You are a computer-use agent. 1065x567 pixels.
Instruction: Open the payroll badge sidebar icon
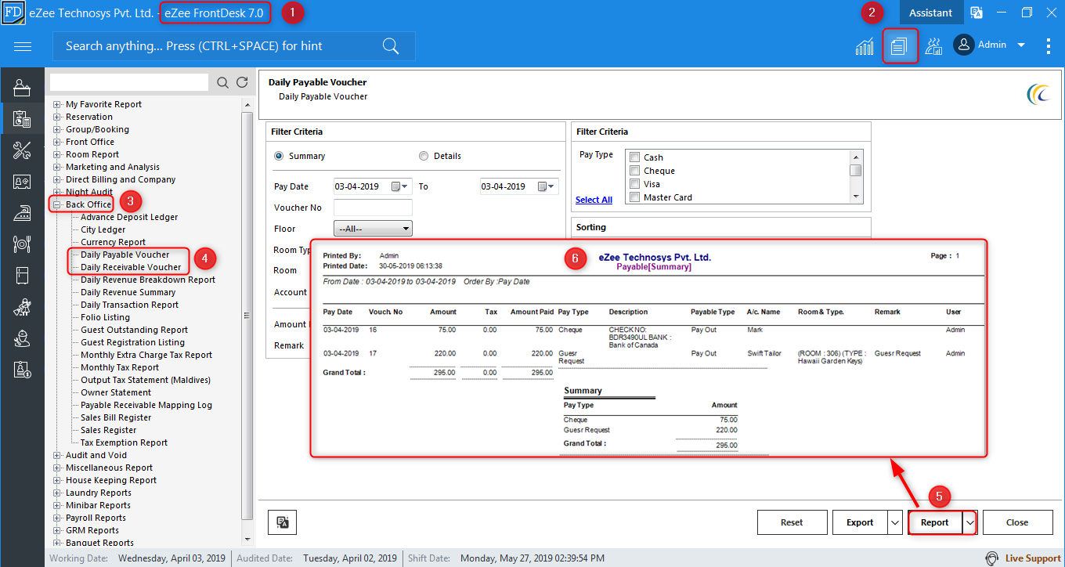coord(22,370)
